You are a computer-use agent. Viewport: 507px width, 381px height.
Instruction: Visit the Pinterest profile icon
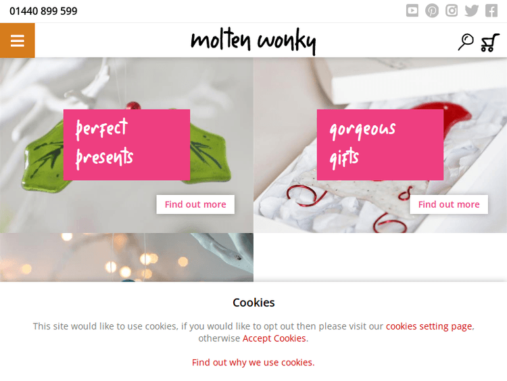(432, 11)
